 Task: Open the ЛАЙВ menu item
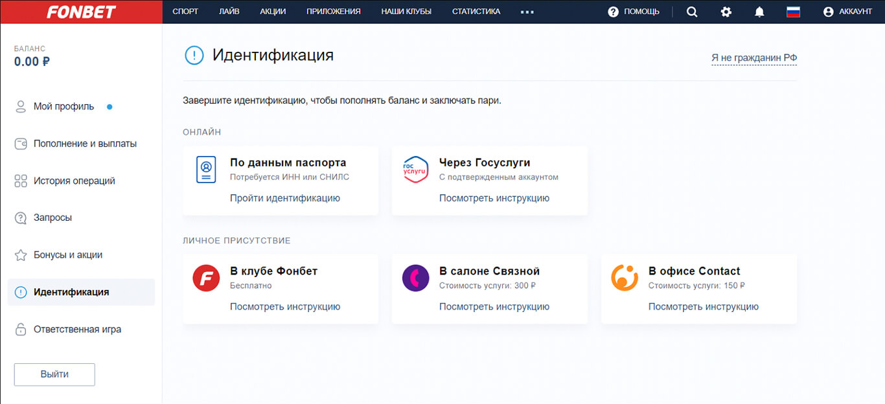pos(229,12)
